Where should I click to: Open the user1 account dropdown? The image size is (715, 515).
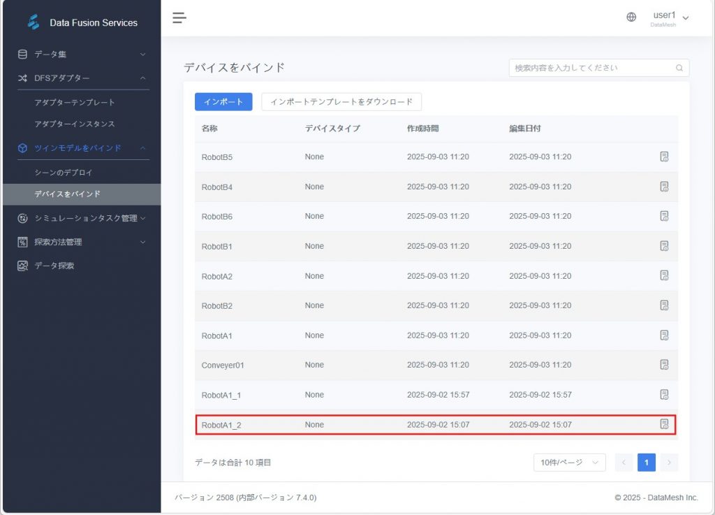[x=670, y=17]
